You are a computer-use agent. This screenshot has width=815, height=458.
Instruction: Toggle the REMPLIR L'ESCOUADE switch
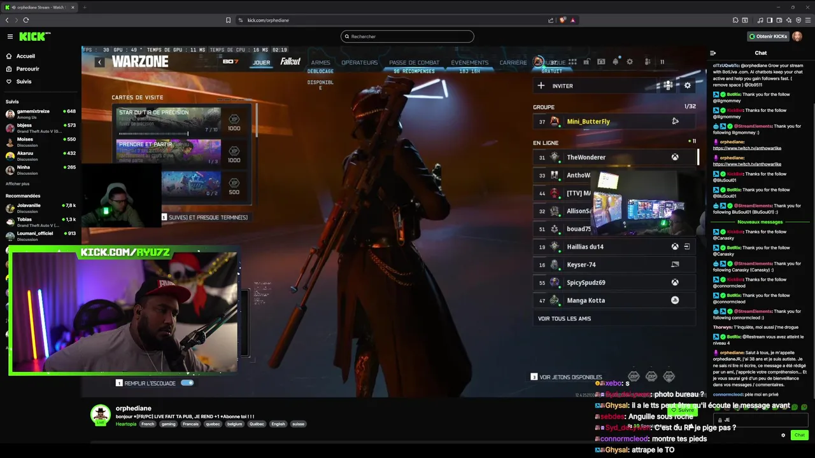(x=187, y=383)
